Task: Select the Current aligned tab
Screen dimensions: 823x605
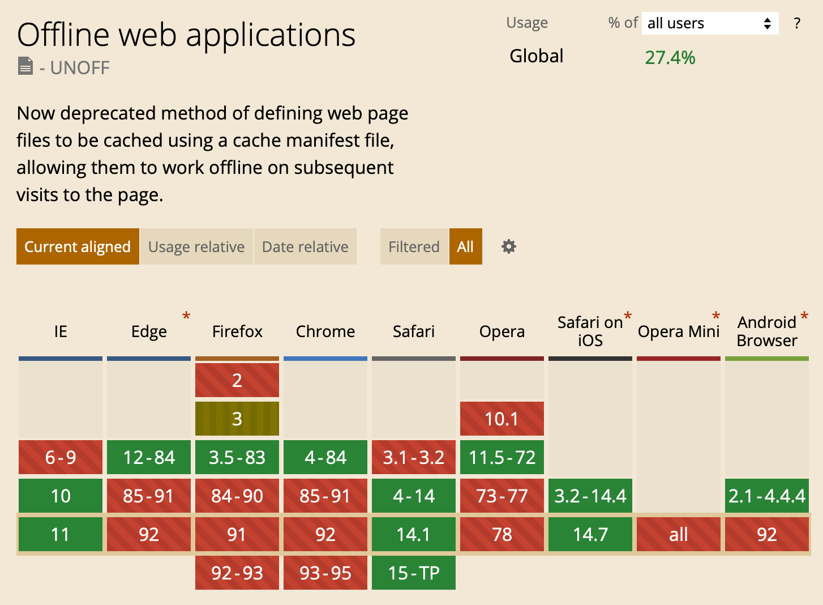Action: (x=78, y=246)
